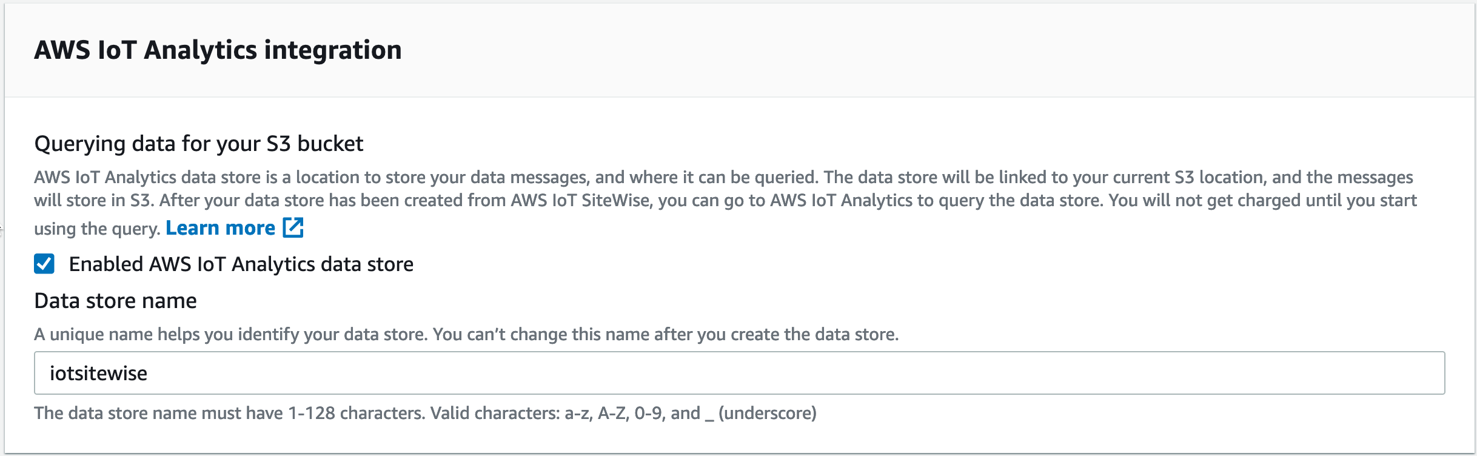Viewport: 1477px width, 456px height.
Task: Click the Data store name label
Action: [x=115, y=300]
